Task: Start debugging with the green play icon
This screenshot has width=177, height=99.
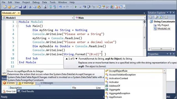Action: pos(76,7)
